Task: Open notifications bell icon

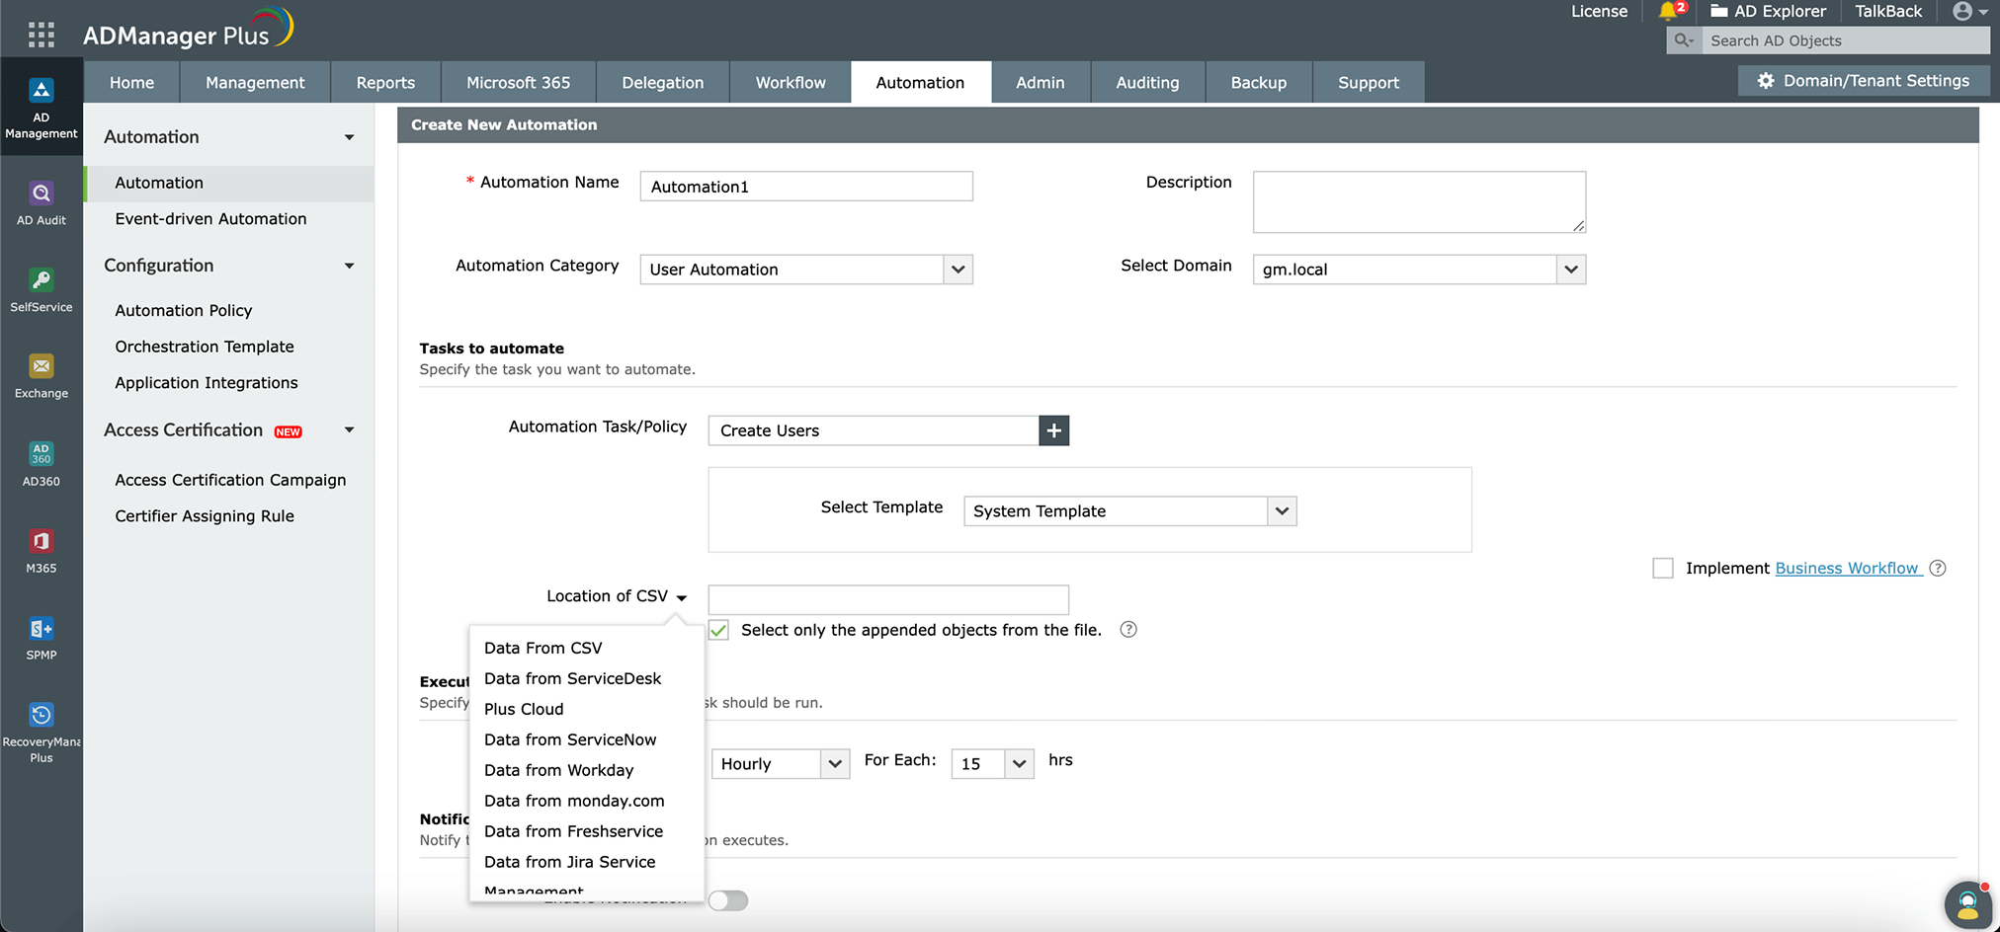Action: [x=1670, y=11]
